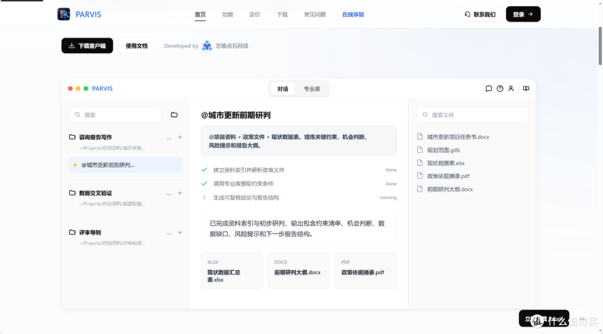Switch to the 专业库 tab
This screenshot has height=334, width=603.
312,89
